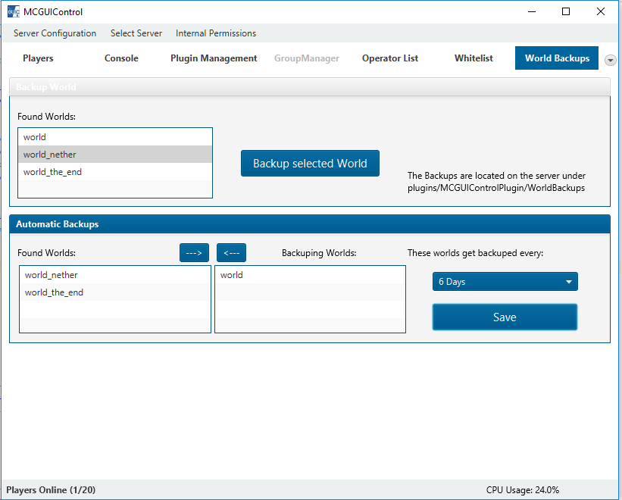Open the backup interval dropdown
Viewport: 622px width, 500px height.
point(505,282)
